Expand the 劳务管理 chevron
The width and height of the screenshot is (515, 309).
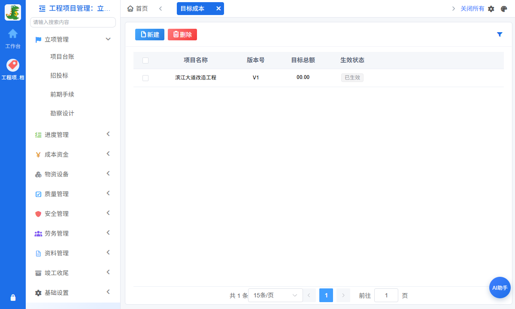(108, 233)
